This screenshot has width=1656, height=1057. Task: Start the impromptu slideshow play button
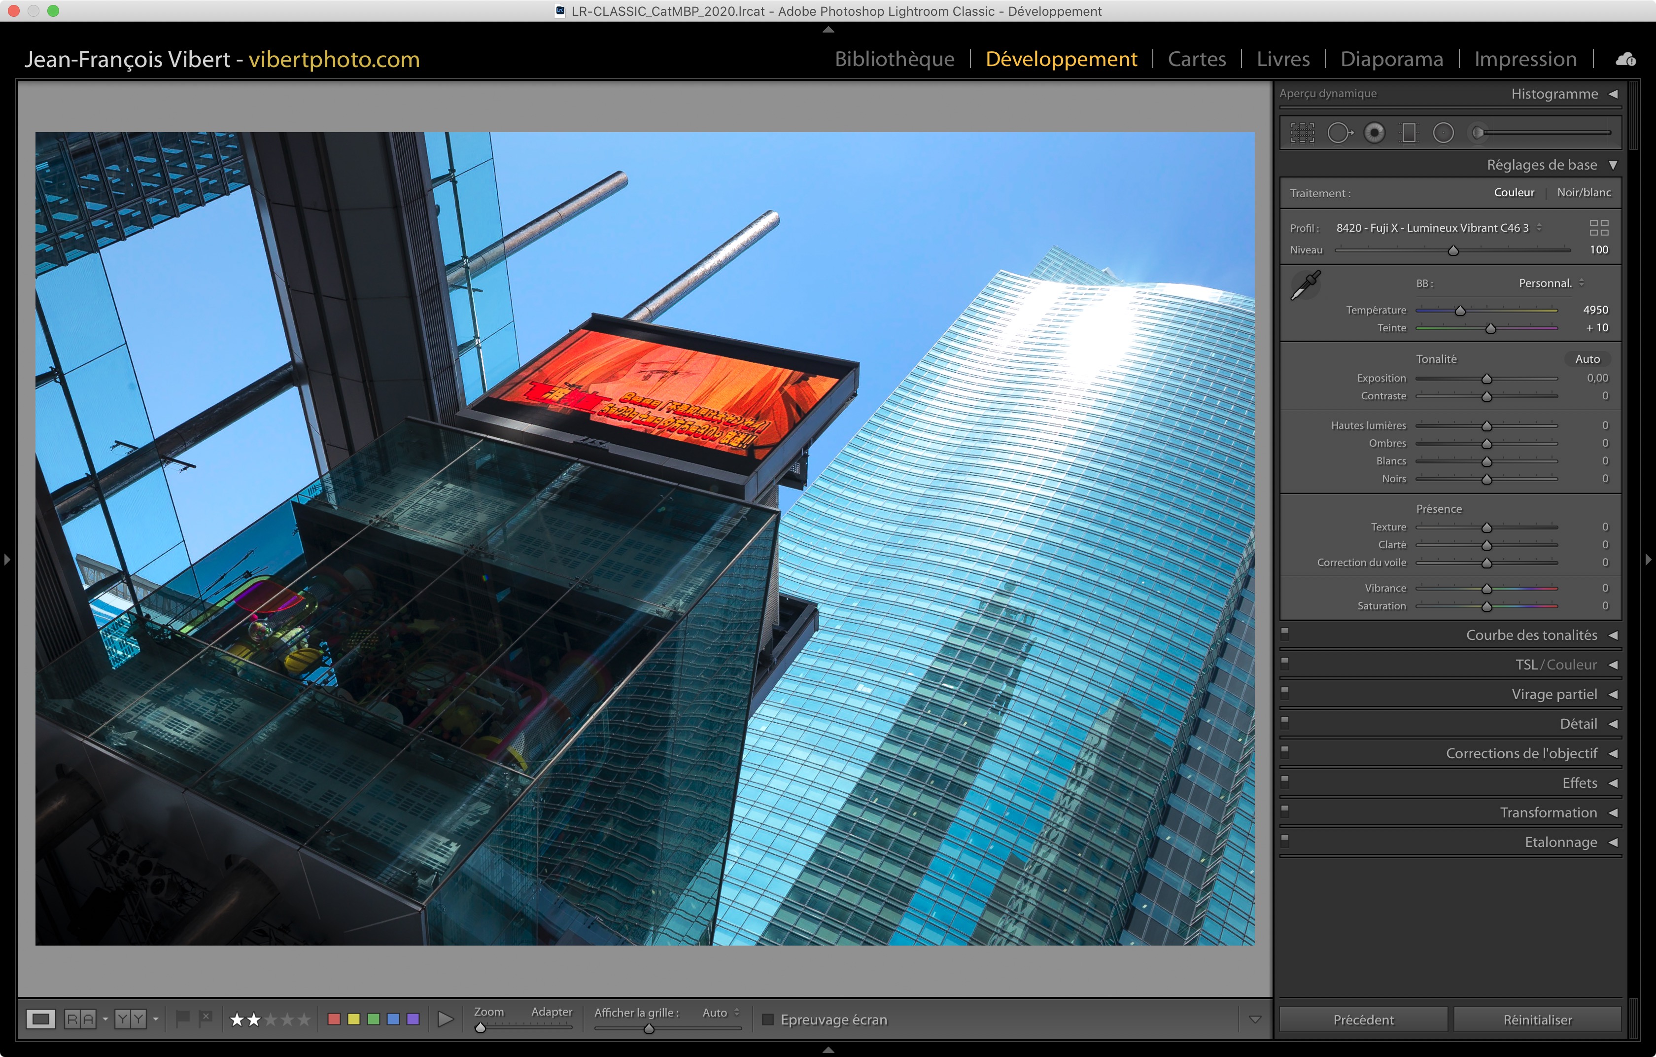tap(445, 1019)
